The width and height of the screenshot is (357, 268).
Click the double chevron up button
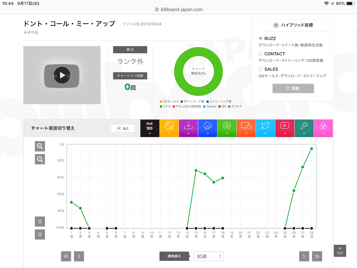pyautogui.click(x=40, y=222)
